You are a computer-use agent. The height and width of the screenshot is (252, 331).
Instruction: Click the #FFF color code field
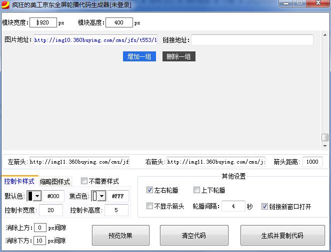(x=118, y=196)
